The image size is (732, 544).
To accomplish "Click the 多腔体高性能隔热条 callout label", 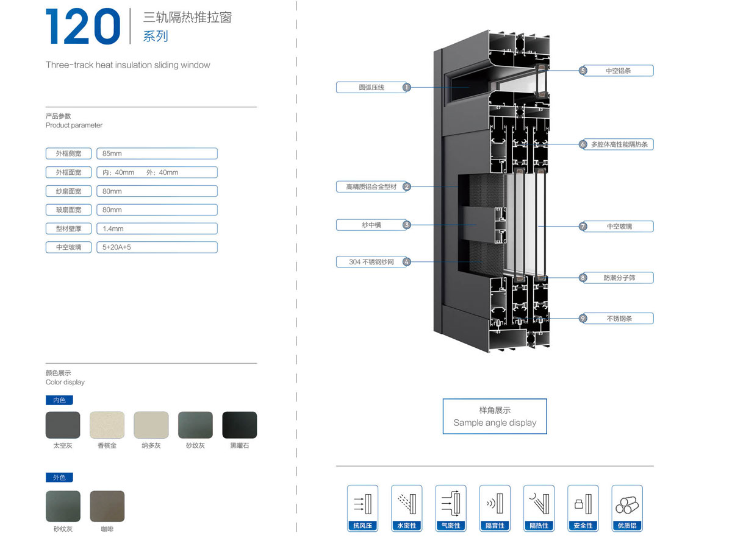I will coord(619,144).
